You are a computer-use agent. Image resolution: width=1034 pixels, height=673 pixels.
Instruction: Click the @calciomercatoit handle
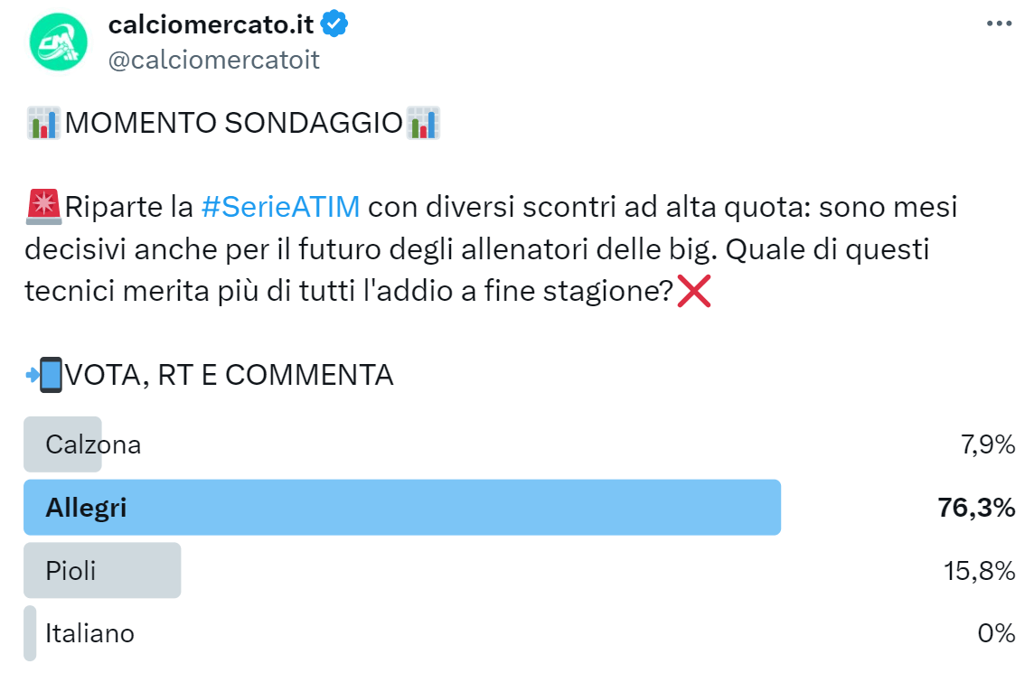pyautogui.click(x=214, y=60)
